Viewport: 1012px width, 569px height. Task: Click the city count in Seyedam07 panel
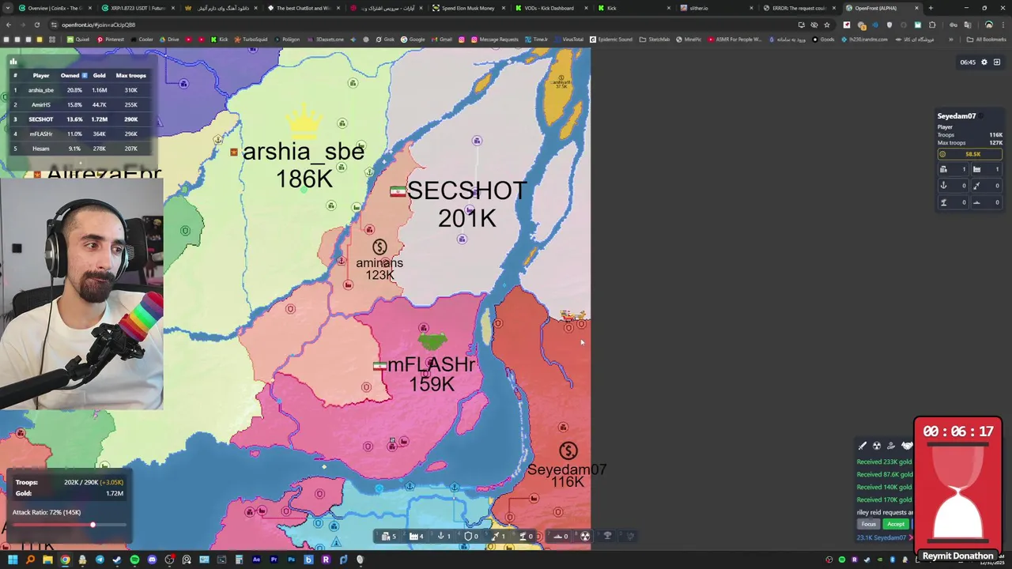[x=953, y=169]
